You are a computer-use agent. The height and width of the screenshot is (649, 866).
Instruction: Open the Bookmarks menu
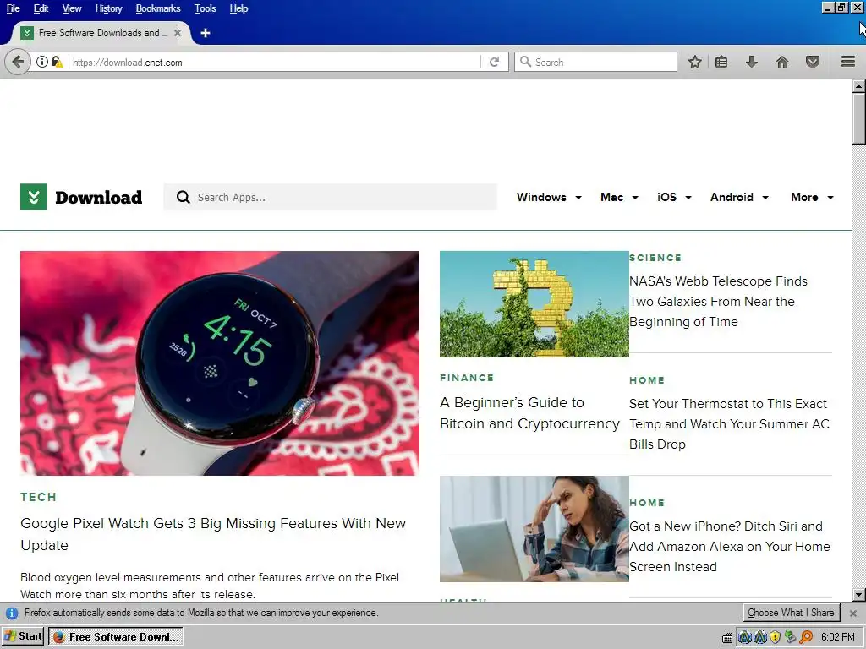158,8
